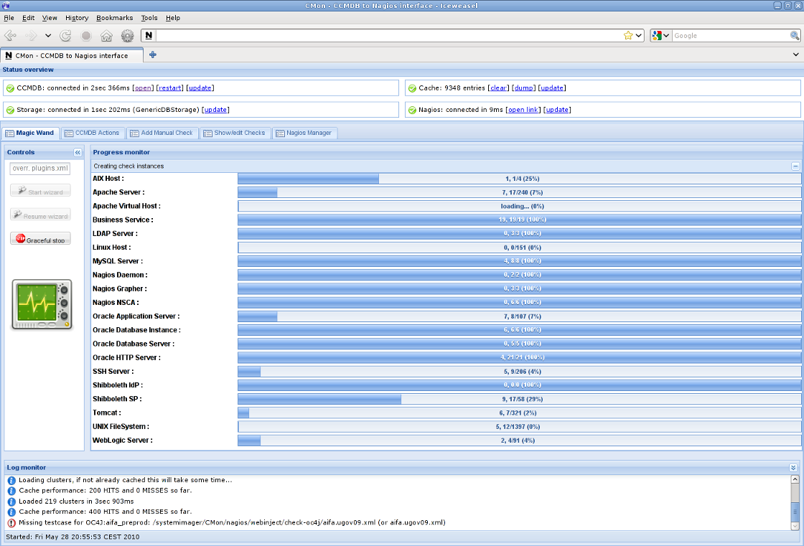Open a new tab with plus icon
This screenshot has width=804, height=546.
tap(152, 55)
